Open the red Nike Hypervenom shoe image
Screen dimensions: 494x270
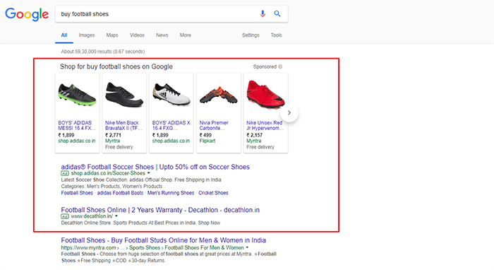265,94
